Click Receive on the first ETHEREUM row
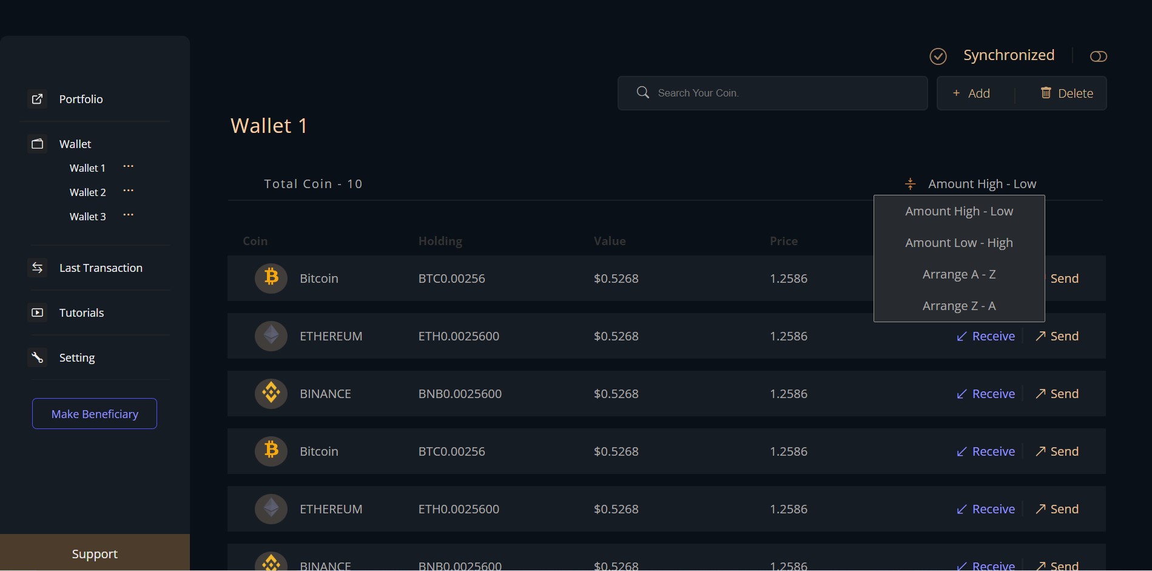 point(986,336)
